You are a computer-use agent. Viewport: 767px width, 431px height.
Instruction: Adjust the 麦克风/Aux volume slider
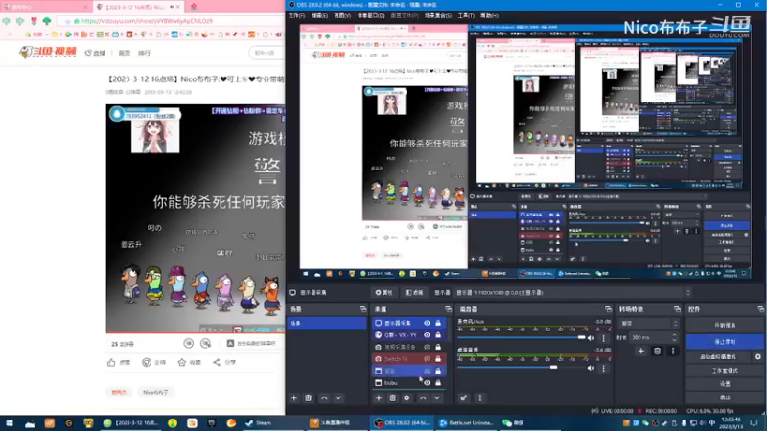click(x=521, y=338)
